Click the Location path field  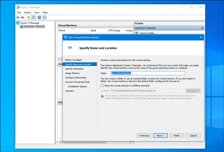click(x=148, y=91)
